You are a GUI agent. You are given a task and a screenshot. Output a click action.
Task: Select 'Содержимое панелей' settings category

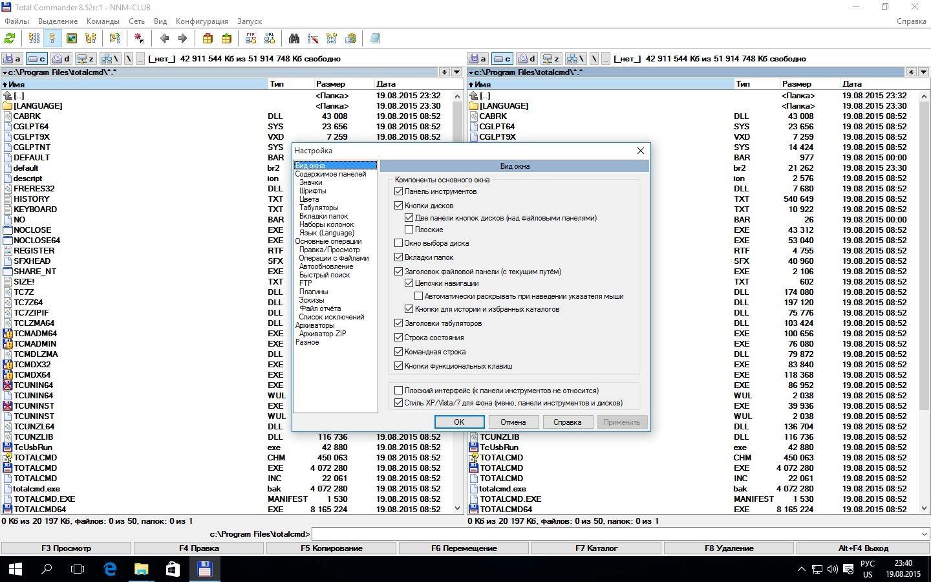(x=330, y=174)
